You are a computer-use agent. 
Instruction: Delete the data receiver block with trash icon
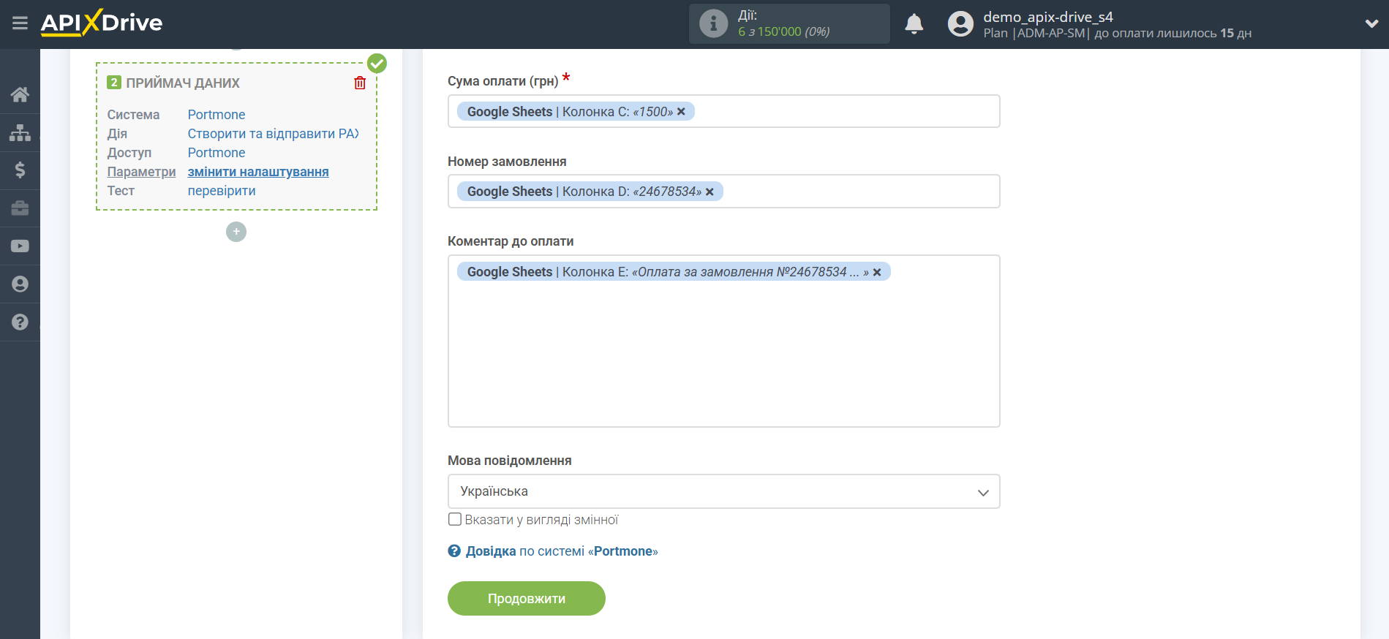360,83
